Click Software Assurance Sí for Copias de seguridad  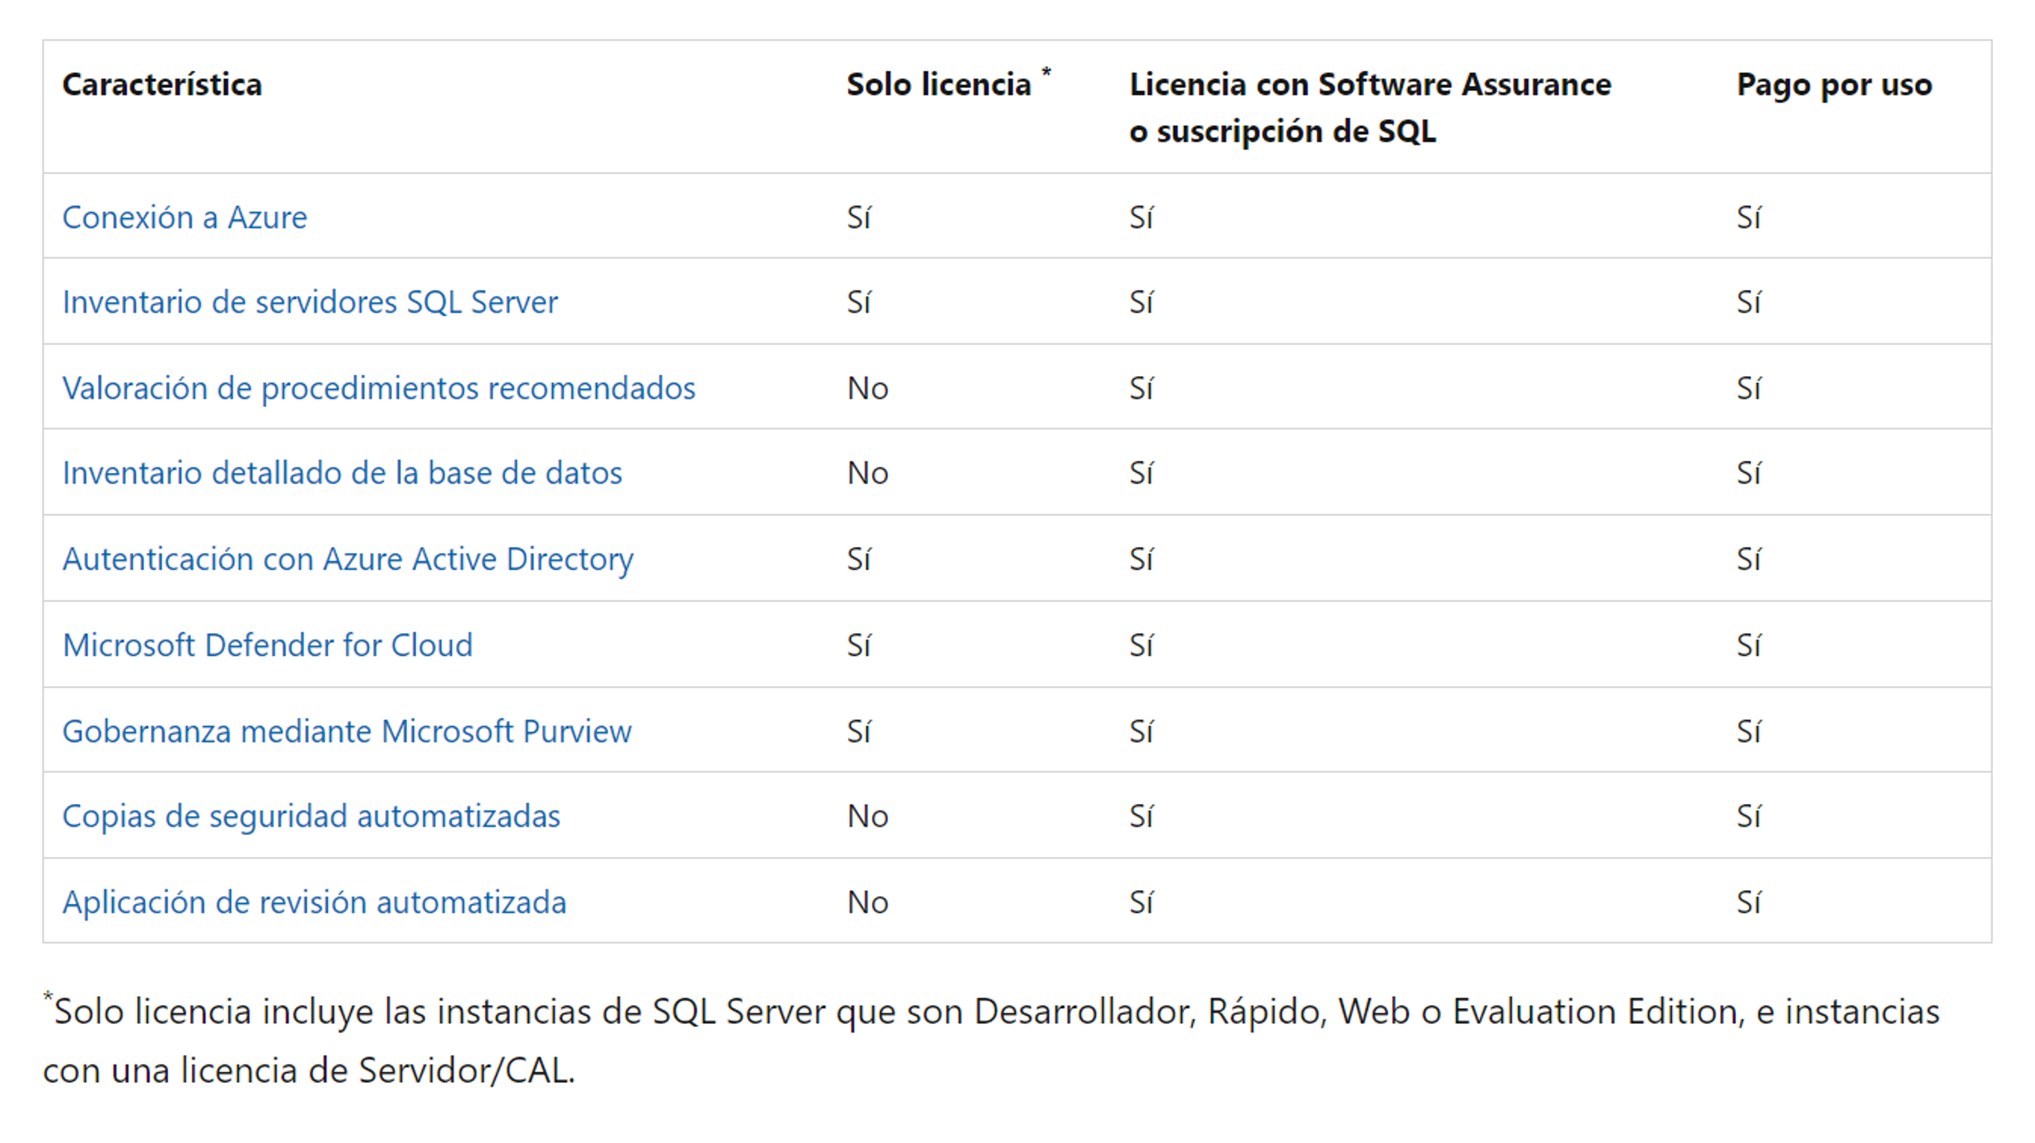[x=1142, y=816]
